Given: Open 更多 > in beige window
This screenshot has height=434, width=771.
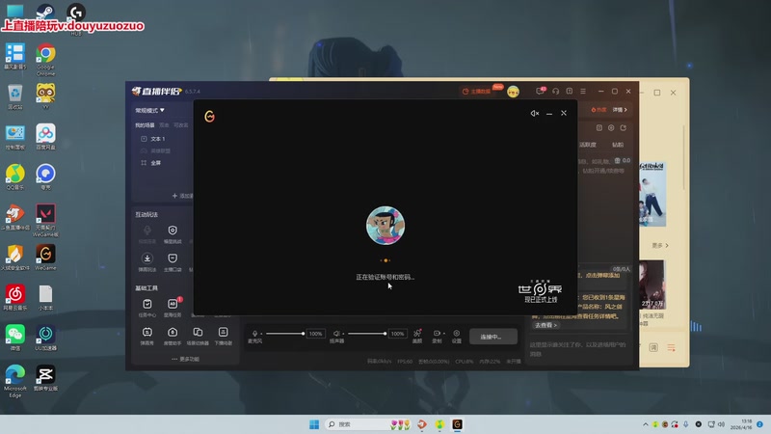Looking at the screenshot, I should [660, 245].
